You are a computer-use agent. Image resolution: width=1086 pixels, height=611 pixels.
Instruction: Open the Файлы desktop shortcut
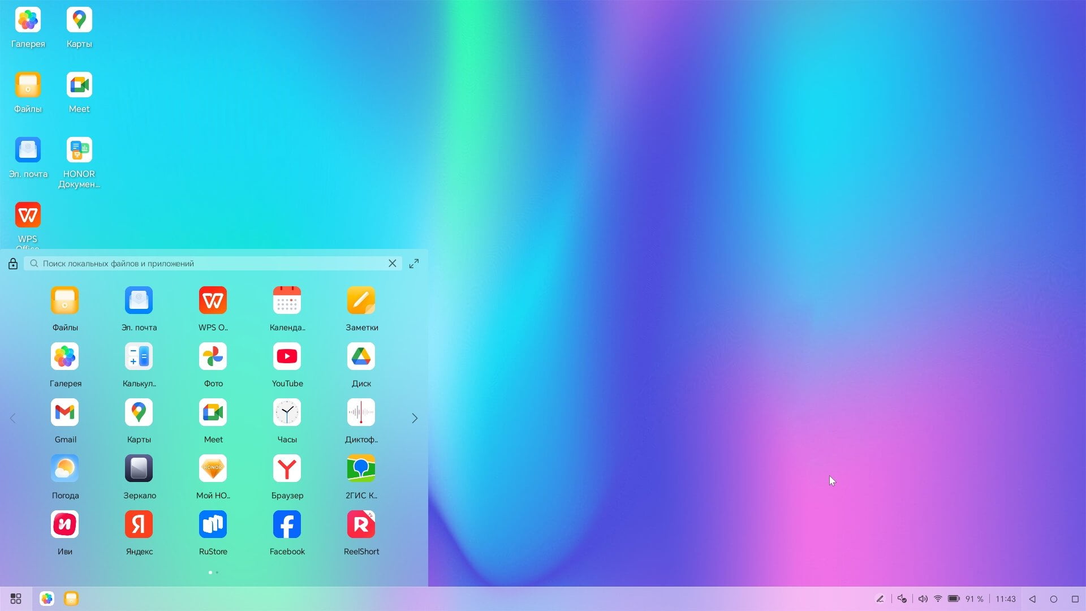point(28,92)
